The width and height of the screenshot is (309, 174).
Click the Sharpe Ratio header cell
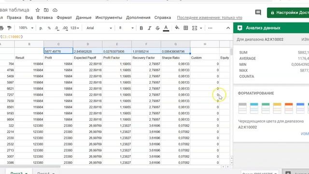(176, 58)
